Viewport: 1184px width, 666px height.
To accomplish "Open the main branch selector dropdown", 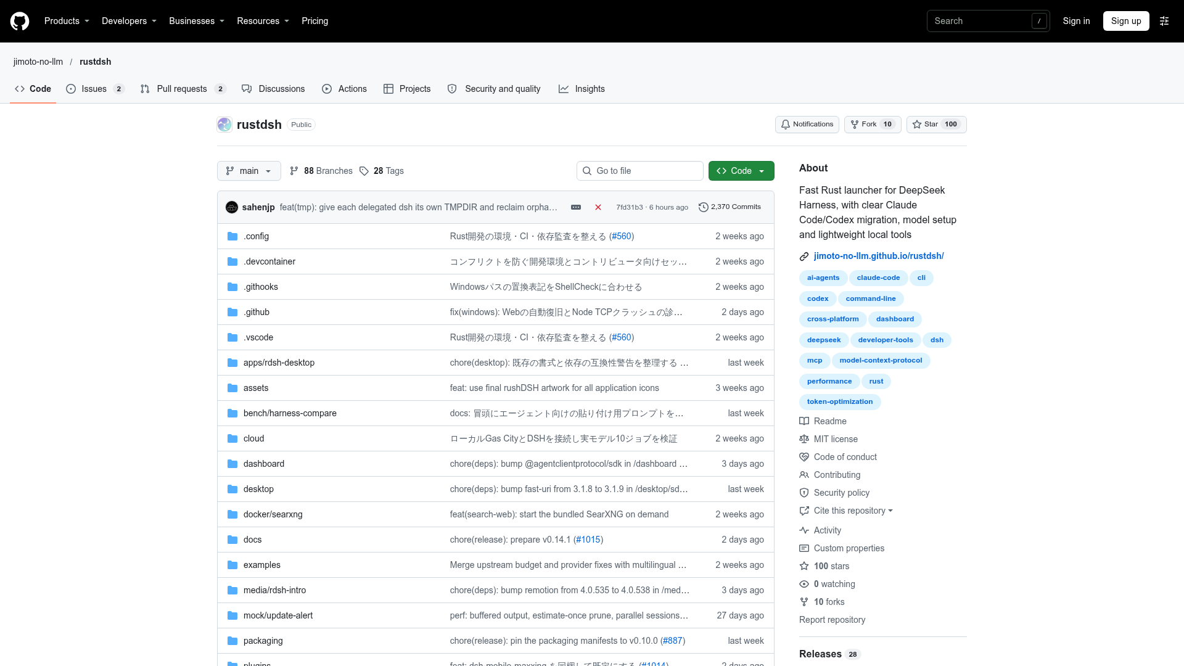I will [x=249, y=171].
